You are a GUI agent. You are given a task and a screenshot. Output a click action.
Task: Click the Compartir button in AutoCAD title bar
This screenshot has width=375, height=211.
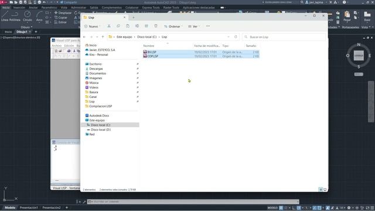pos(69,2)
